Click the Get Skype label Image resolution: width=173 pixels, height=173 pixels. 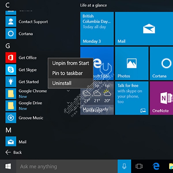coord(28,70)
